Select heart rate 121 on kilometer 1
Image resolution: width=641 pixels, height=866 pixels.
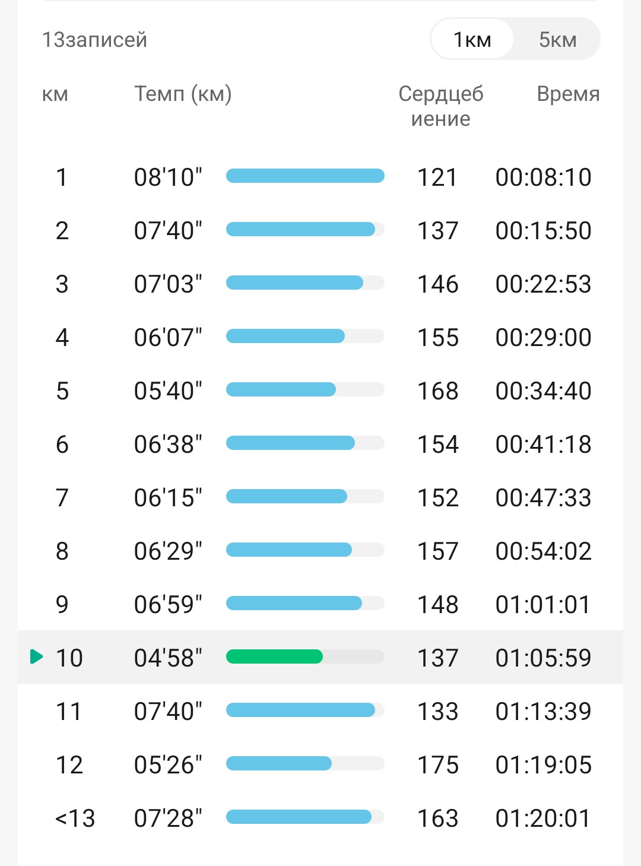point(437,177)
